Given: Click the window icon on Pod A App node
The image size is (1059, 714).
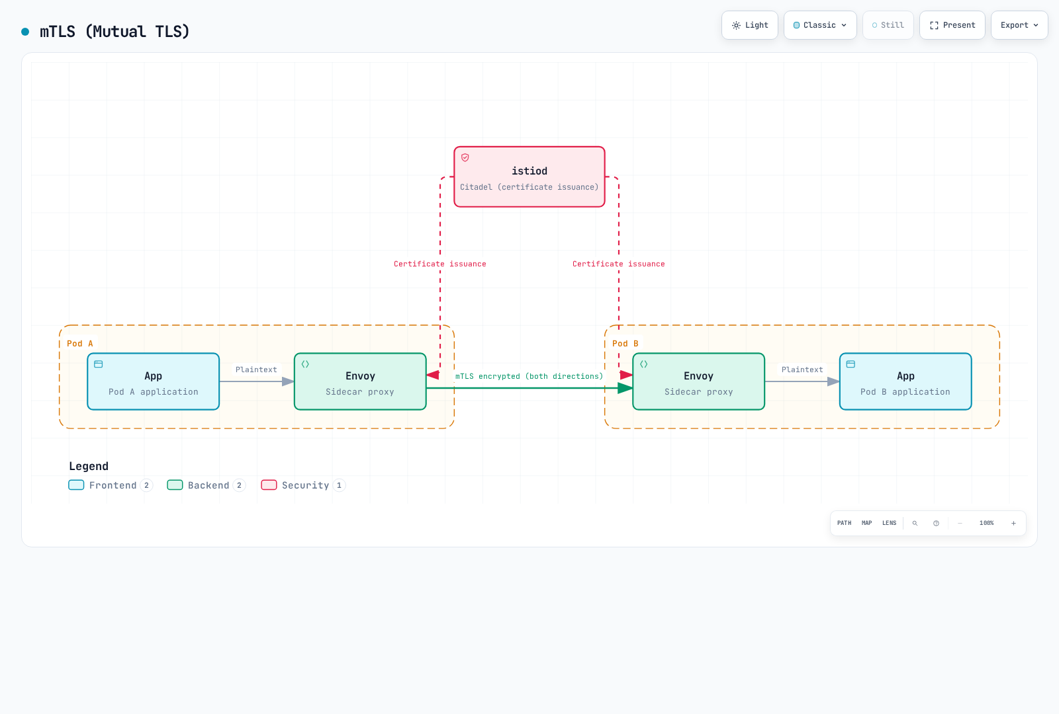Looking at the screenshot, I should tap(99, 364).
